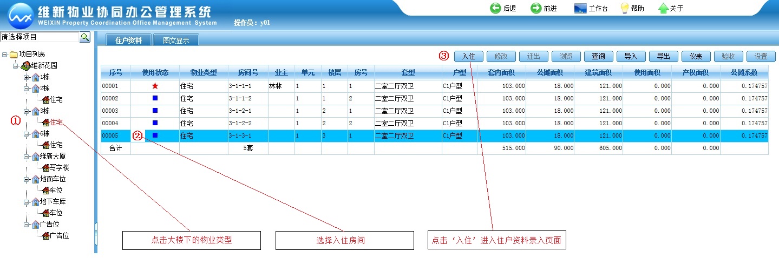Switch to the 图文显示 tab
Screen dimensions: 779x258
pyautogui.click(x=176, y=40)
